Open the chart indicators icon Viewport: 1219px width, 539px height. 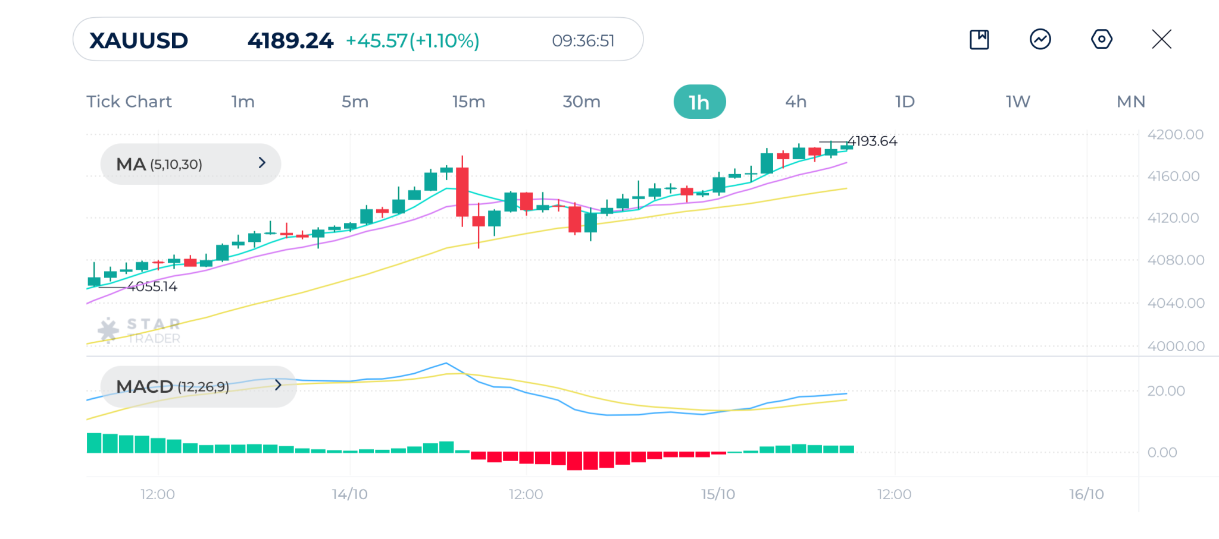pos(1040,40)
